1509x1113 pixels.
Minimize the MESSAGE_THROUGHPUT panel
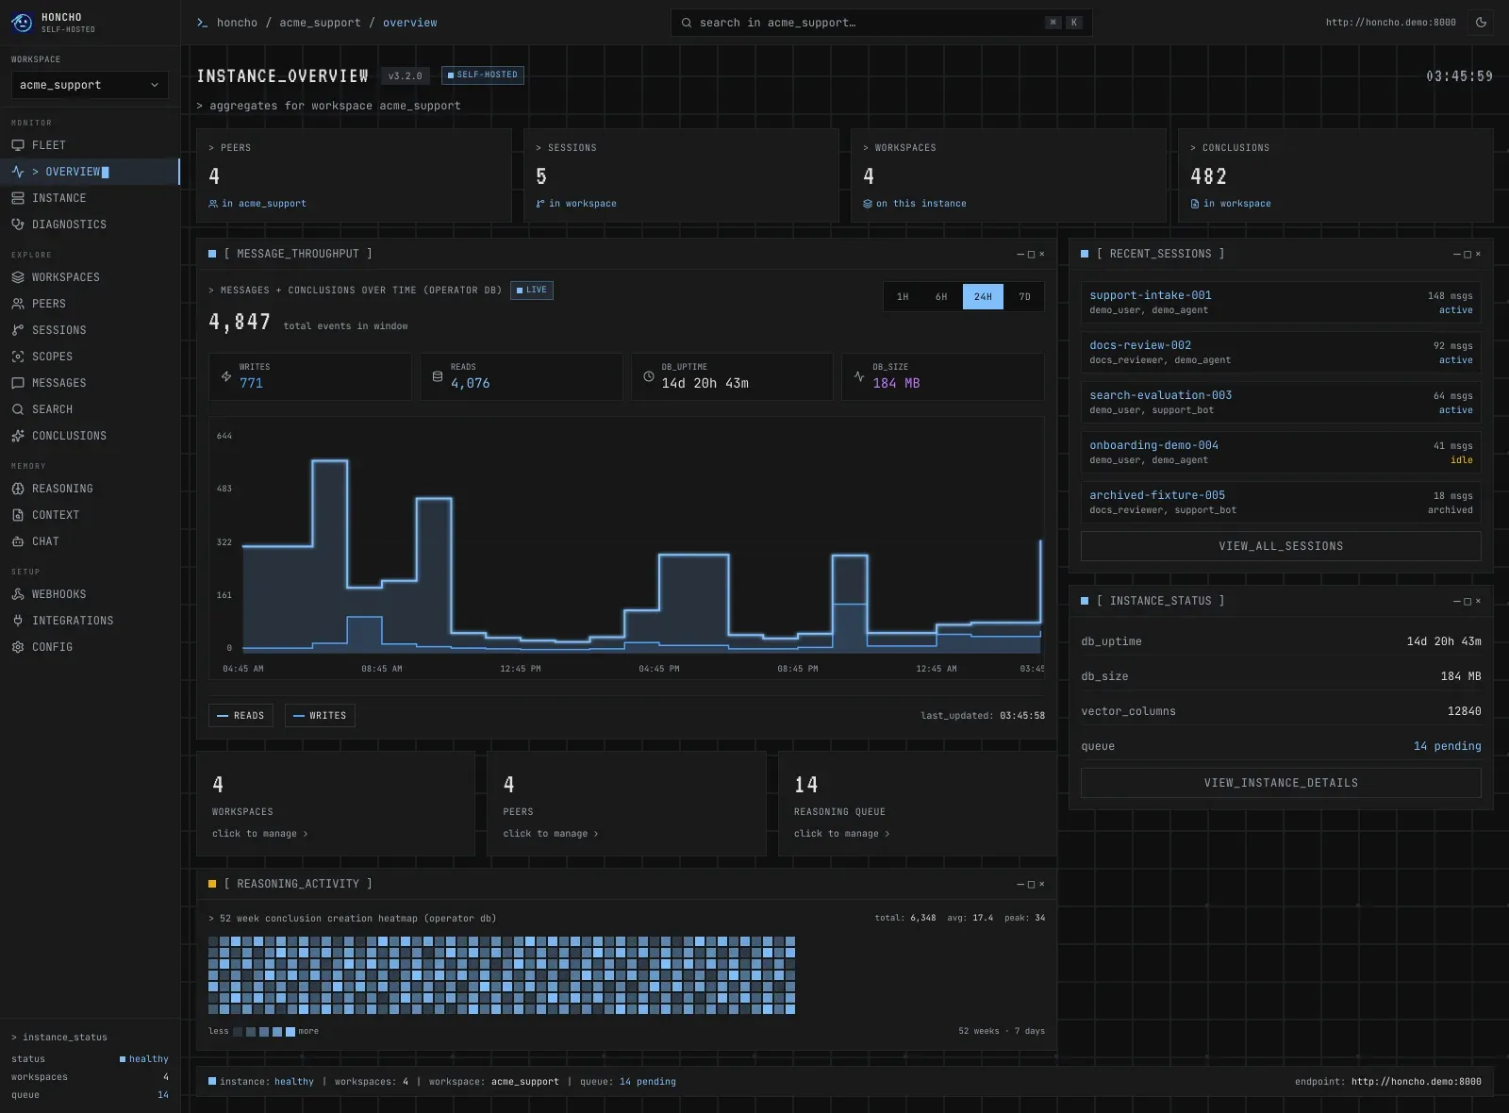point(1020,254)
